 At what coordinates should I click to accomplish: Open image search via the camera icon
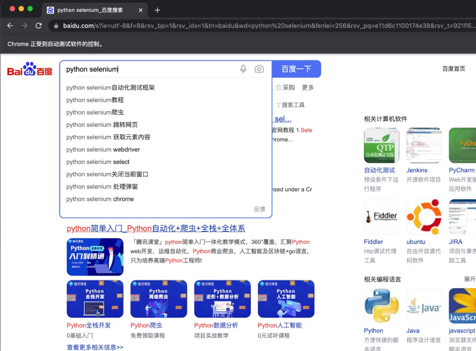(259, 69)
